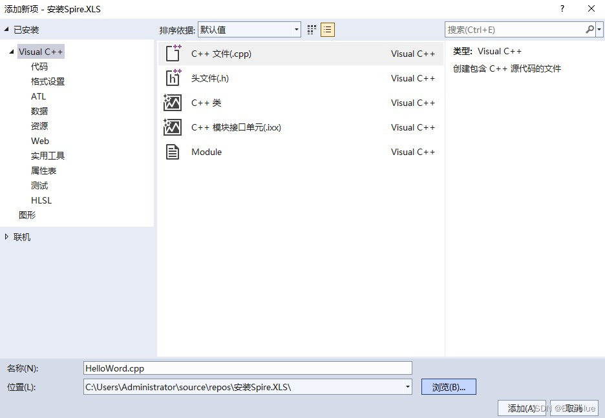Click the C++ 模块接口单元(.ixx) item name
605x418 pixels.
click(236, 127)
